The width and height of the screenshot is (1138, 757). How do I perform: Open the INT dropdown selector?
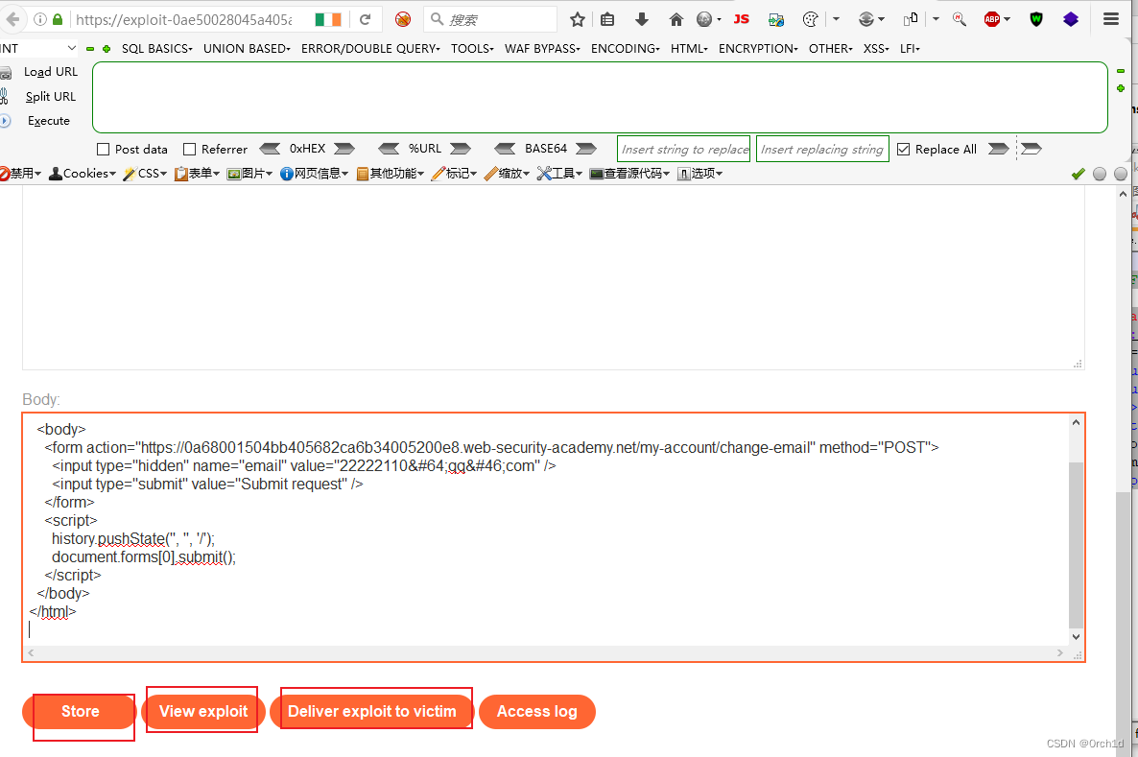[x=38, y=49]
